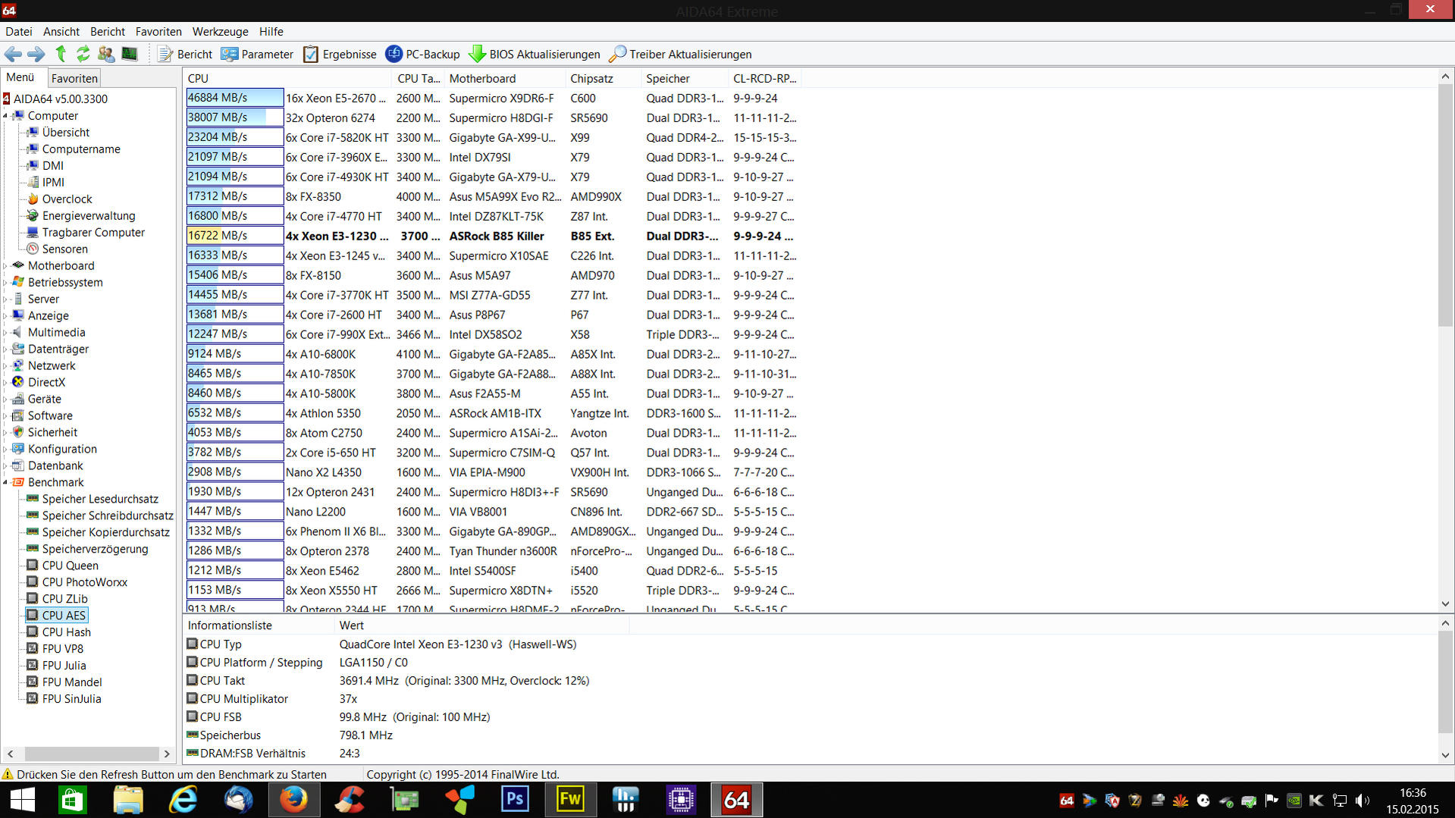This screenshot has width=1455, height=818.
Task: Select FPU Julia benchmark
Action: [x=64, y=666]
